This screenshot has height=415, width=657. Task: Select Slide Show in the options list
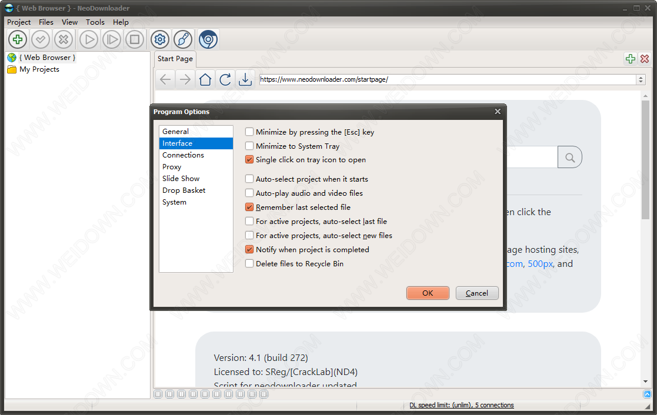[196, 178]
